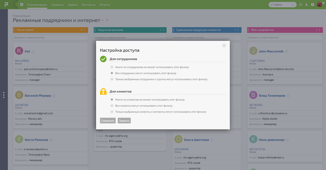The image size is (326, 170).
Task: Collapse the Полиграфия column
Action: pos(81,30)
